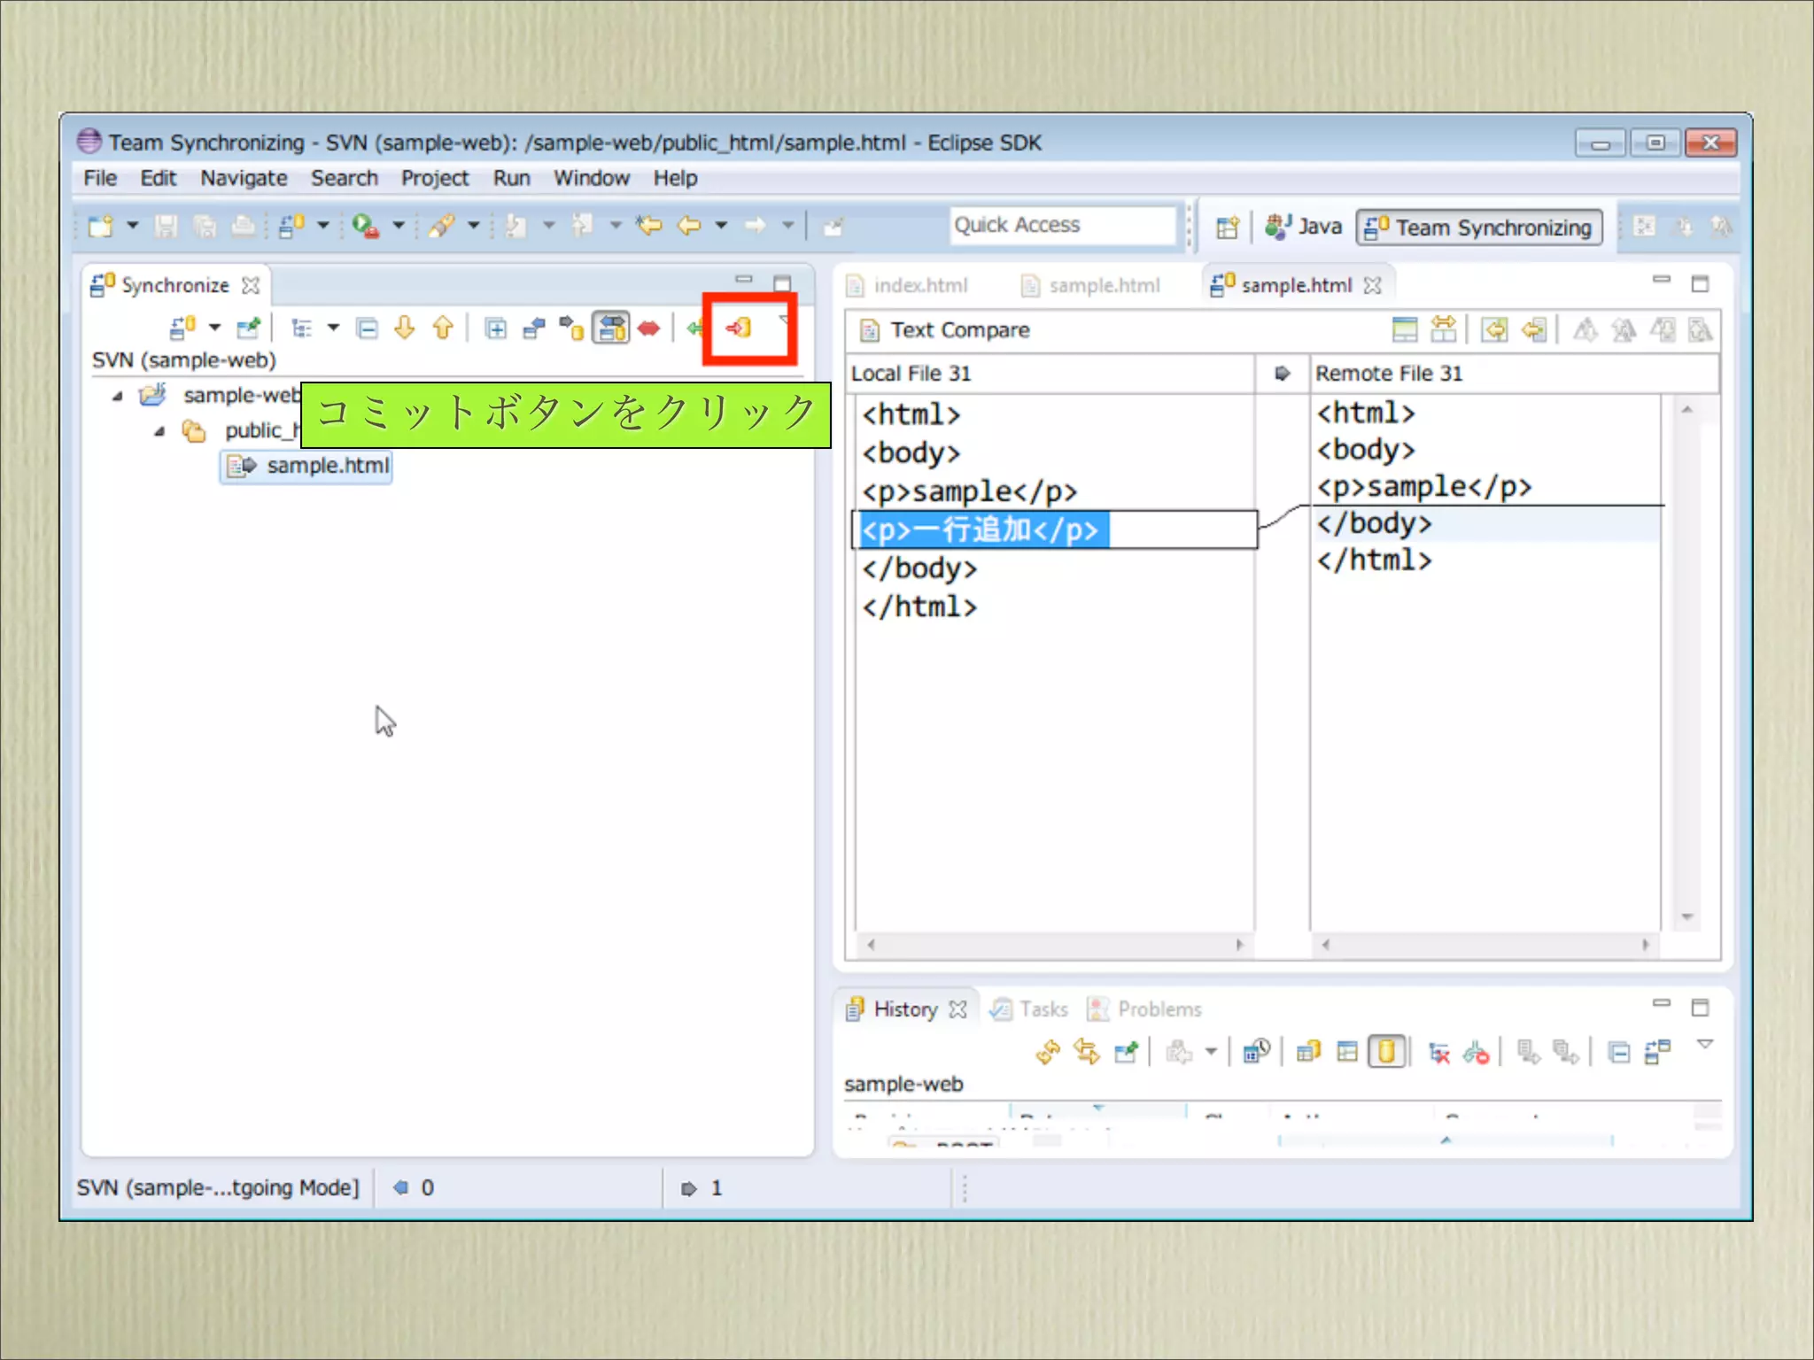The height and width of the screenshot is (1360, 1814).
Task: Click Go to Next Difference down arrow
Action: pyautogui.click(x=405, y=328)
